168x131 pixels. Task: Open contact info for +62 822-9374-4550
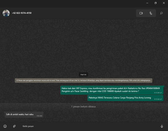[x=22, y=13]
